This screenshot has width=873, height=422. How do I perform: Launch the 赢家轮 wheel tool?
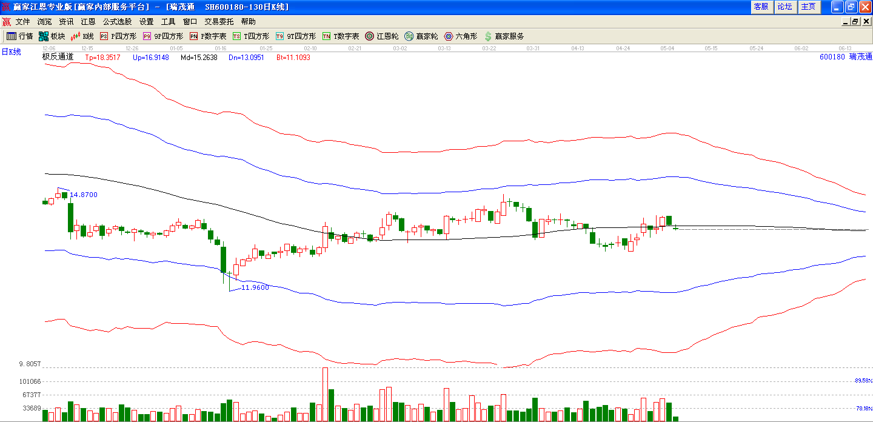coord(421,36)
